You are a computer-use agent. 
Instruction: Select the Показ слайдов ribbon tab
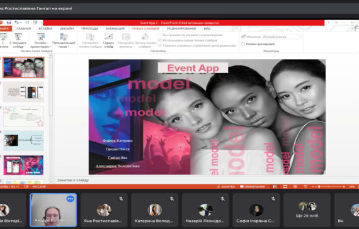click(145, 28)
